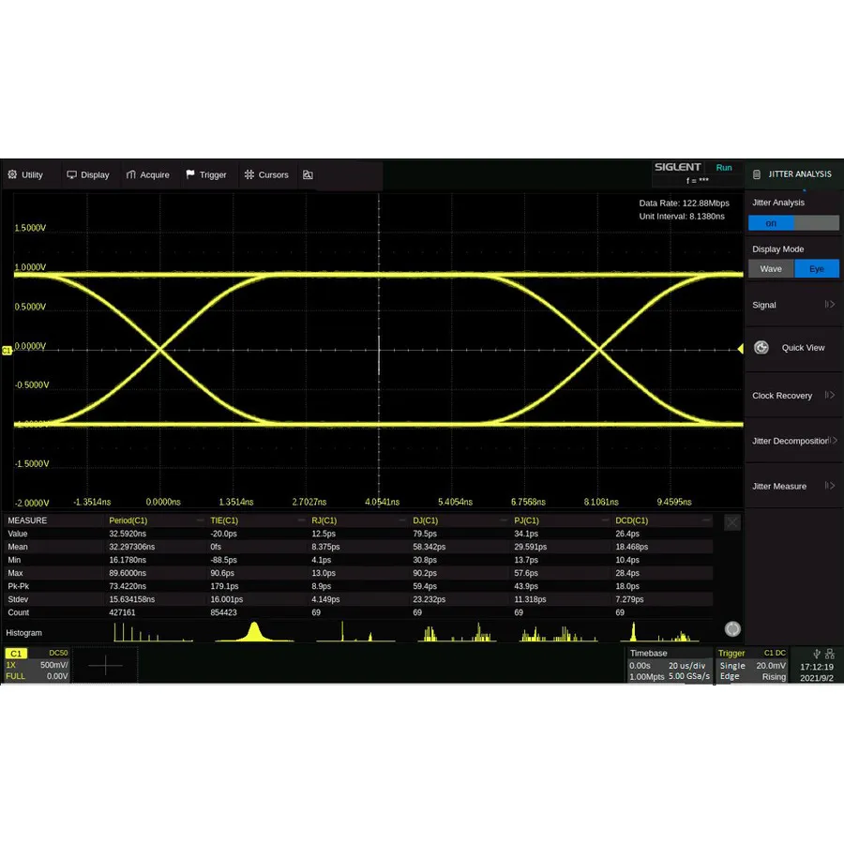Click the LAN network icon near the clock

click(x=831, y=654)
